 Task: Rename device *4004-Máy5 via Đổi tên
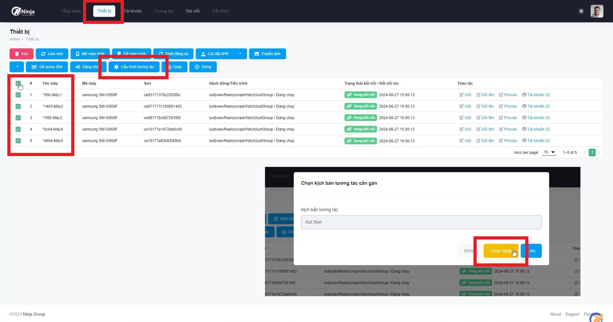point(485,141)
